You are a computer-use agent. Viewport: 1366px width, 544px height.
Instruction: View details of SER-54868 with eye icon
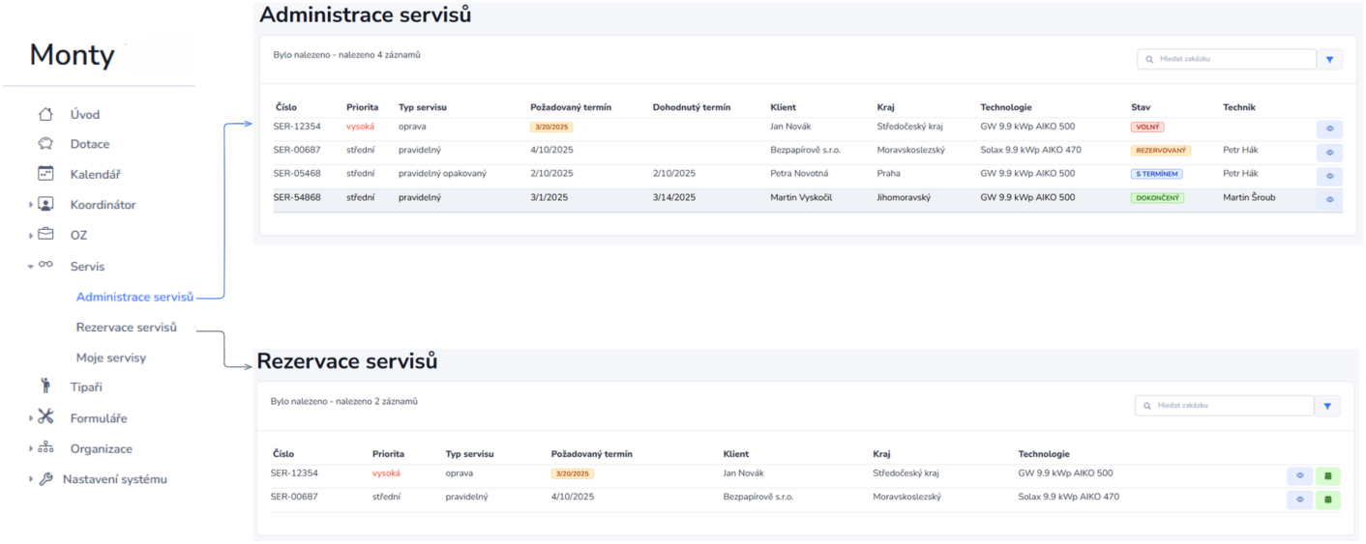click(1329, 199)
